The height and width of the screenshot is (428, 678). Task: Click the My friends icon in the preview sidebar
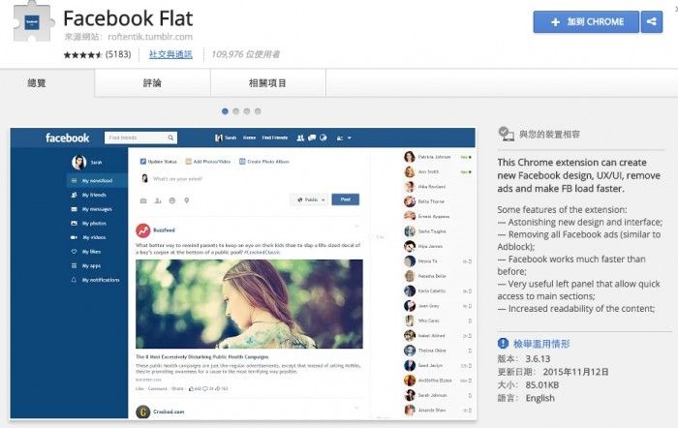pyautogui.click(x=74, y=195)
